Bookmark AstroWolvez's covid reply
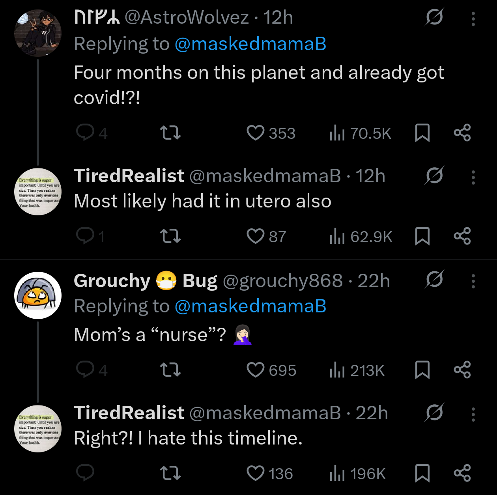497x495 pixels. click(x=422, y=133)
